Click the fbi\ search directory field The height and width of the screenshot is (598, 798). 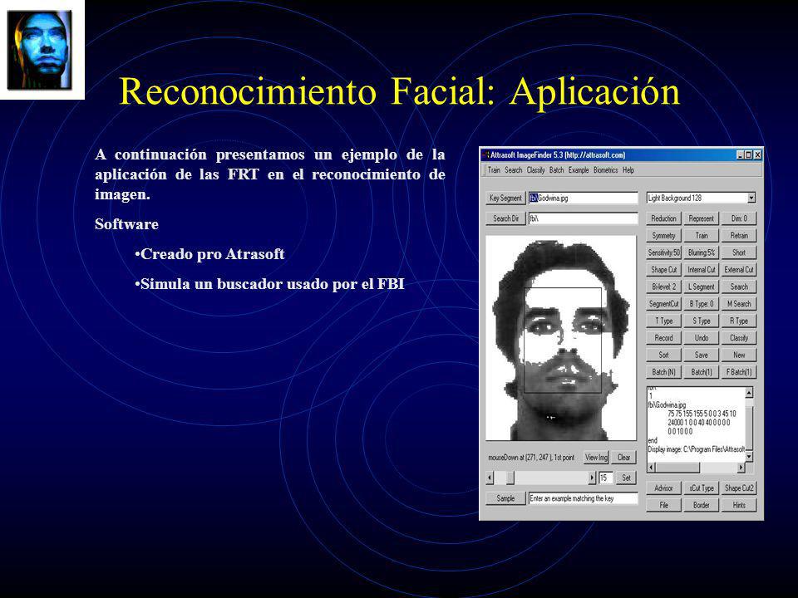pyautogui.click(x=584, y=218)
